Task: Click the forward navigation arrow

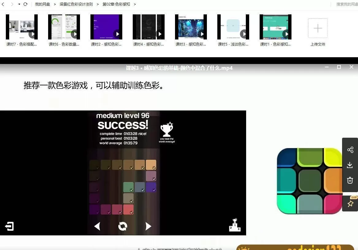Action: pyautogui.click(x=12, y=4)
